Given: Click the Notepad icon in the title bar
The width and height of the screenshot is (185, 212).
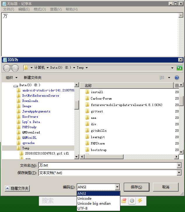Looking at the screenshot, I should (4, 4).
